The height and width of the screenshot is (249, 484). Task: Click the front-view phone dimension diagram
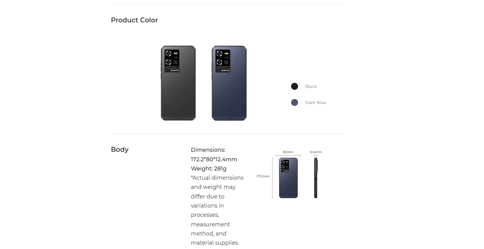point(288,178)
